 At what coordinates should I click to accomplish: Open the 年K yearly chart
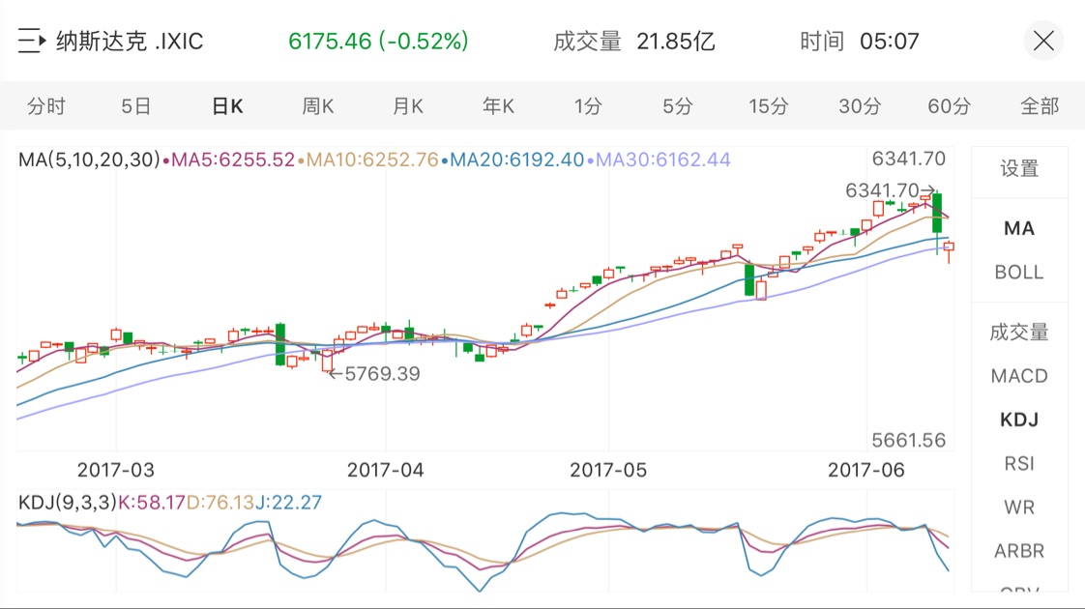(498, 106)
